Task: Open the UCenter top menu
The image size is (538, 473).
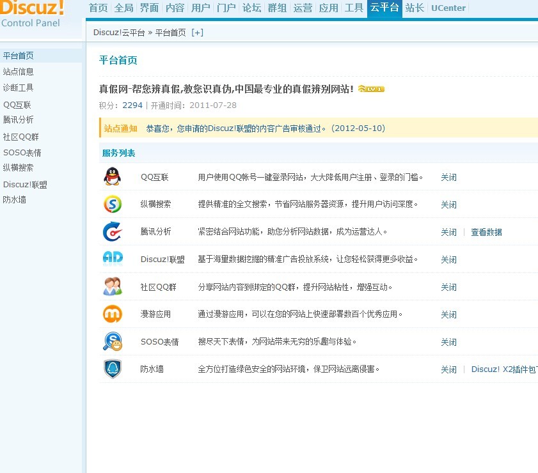Action: 448,8
